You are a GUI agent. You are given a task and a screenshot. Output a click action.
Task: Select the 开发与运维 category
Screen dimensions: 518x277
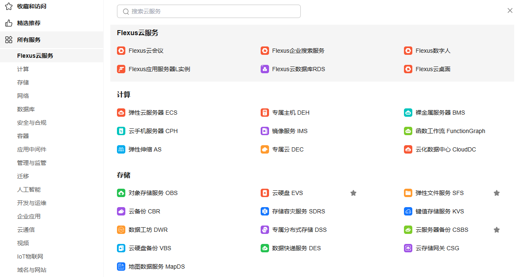pyautogui.click(x=32, y=203)
